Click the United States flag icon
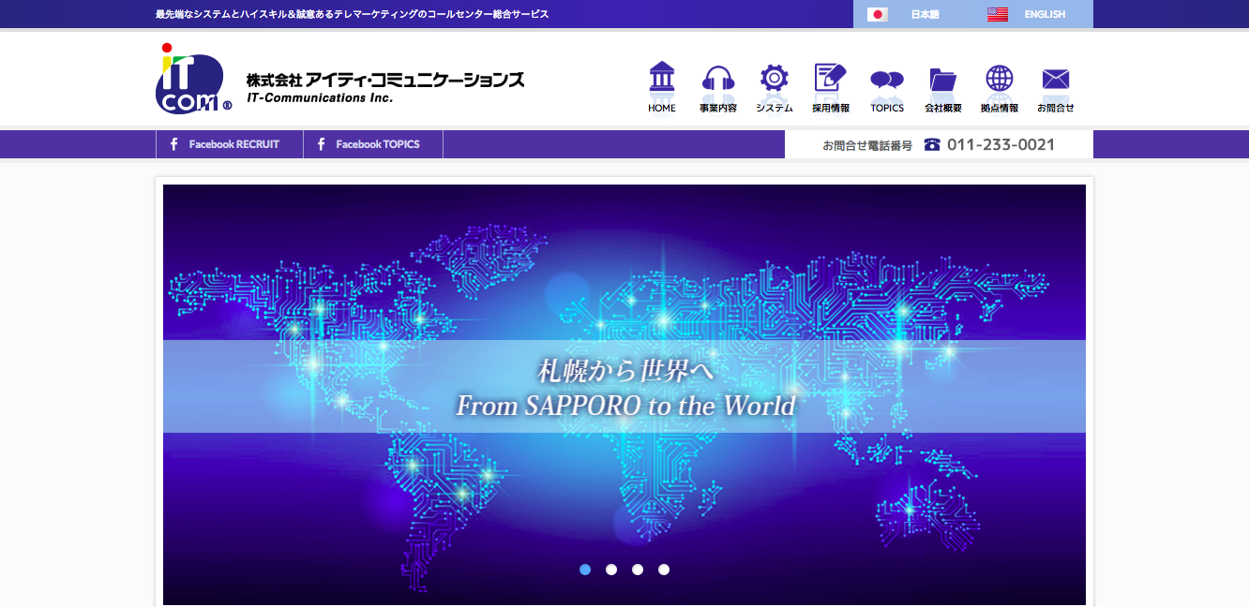This screenshot has width=1249, height=607. coord(998,15)
